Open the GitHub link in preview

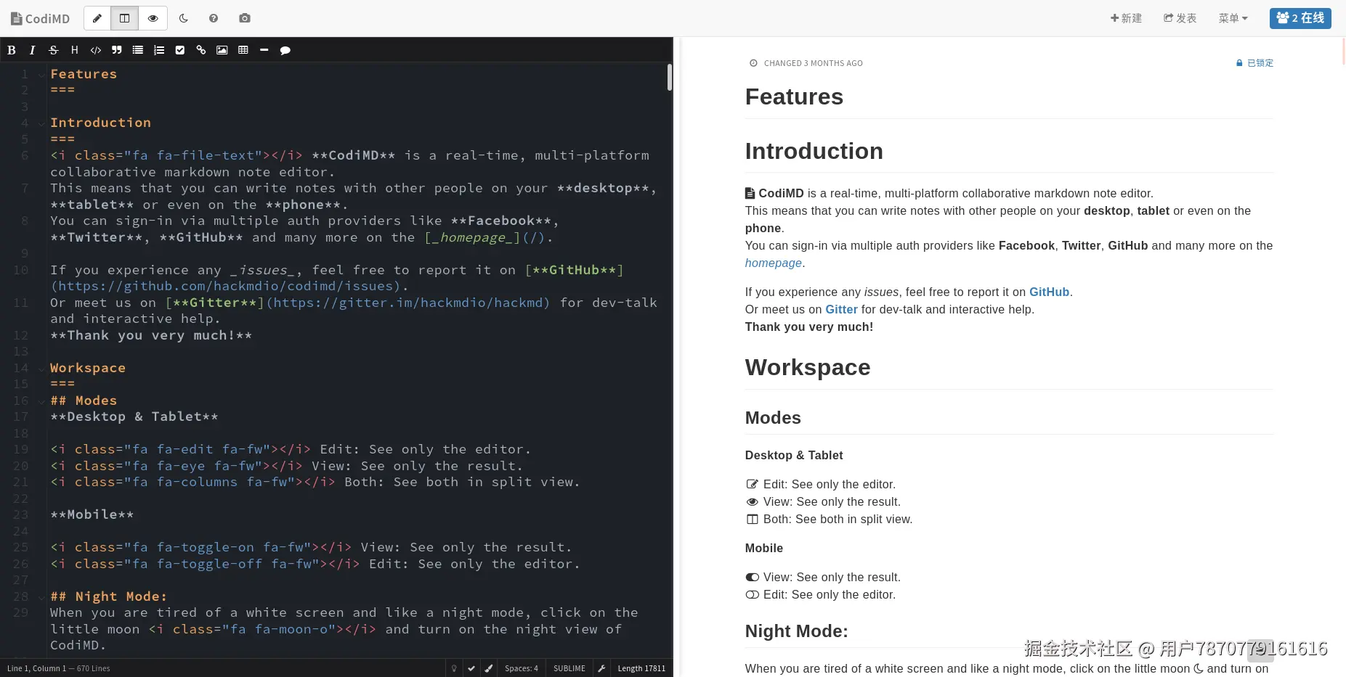(x=1050, y=292)
